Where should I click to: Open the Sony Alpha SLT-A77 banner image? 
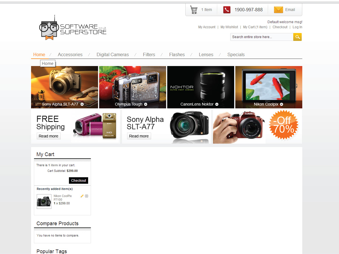coord(64,87)
